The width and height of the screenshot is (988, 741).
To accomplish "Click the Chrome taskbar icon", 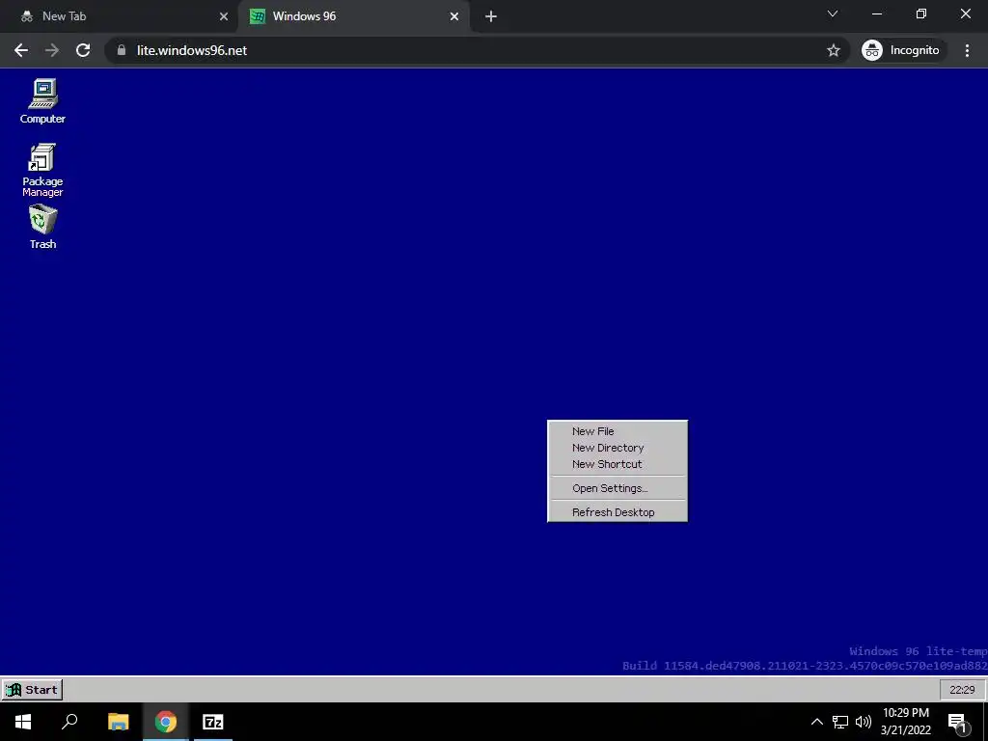I will coord(166,722).
